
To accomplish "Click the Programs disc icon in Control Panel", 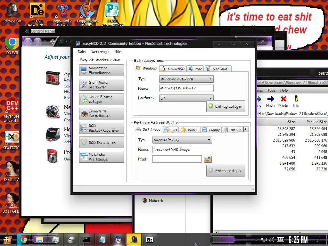I will pyautogui.click(x=52, y=156).
